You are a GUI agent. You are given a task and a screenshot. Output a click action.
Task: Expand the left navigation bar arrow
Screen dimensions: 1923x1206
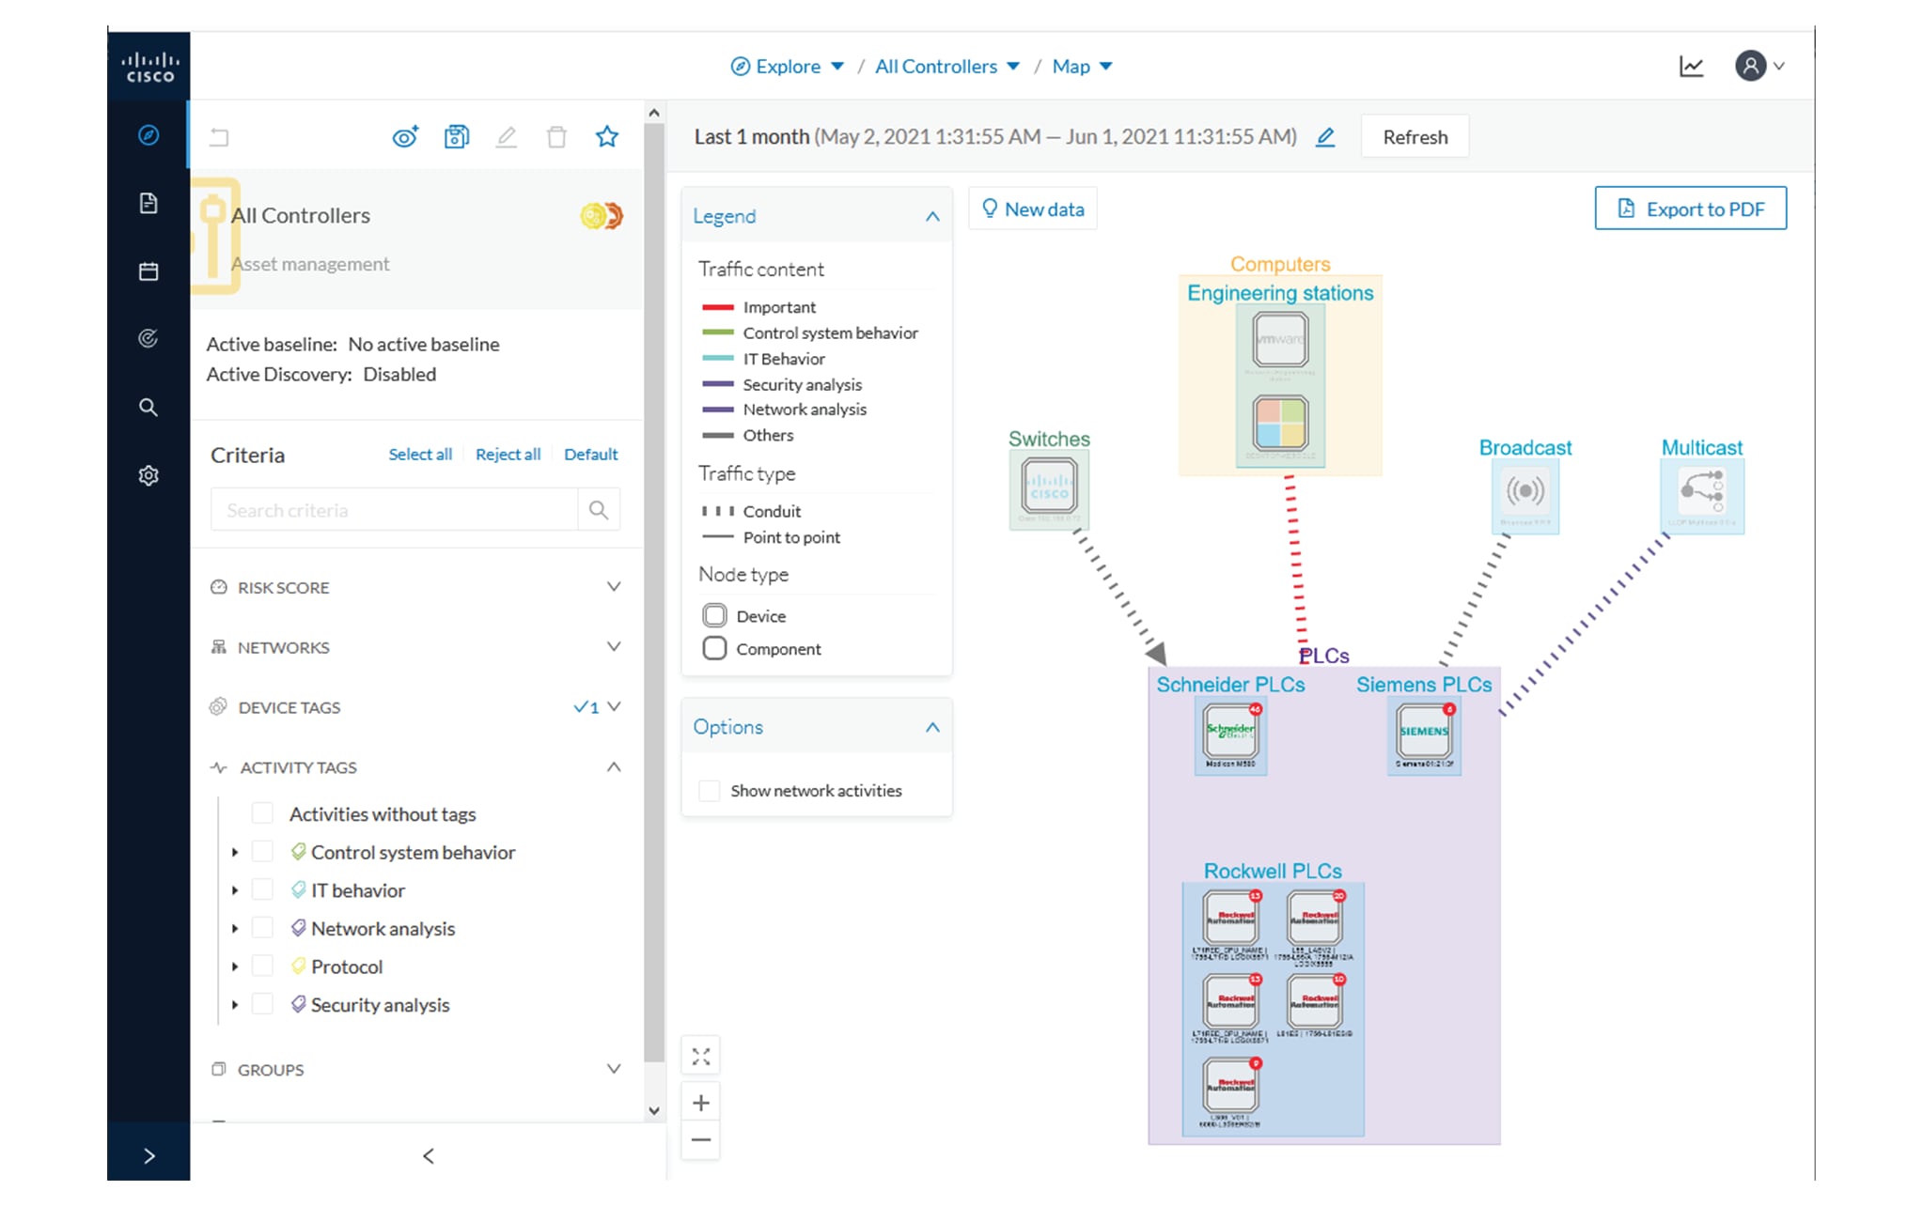[149, 1156]
